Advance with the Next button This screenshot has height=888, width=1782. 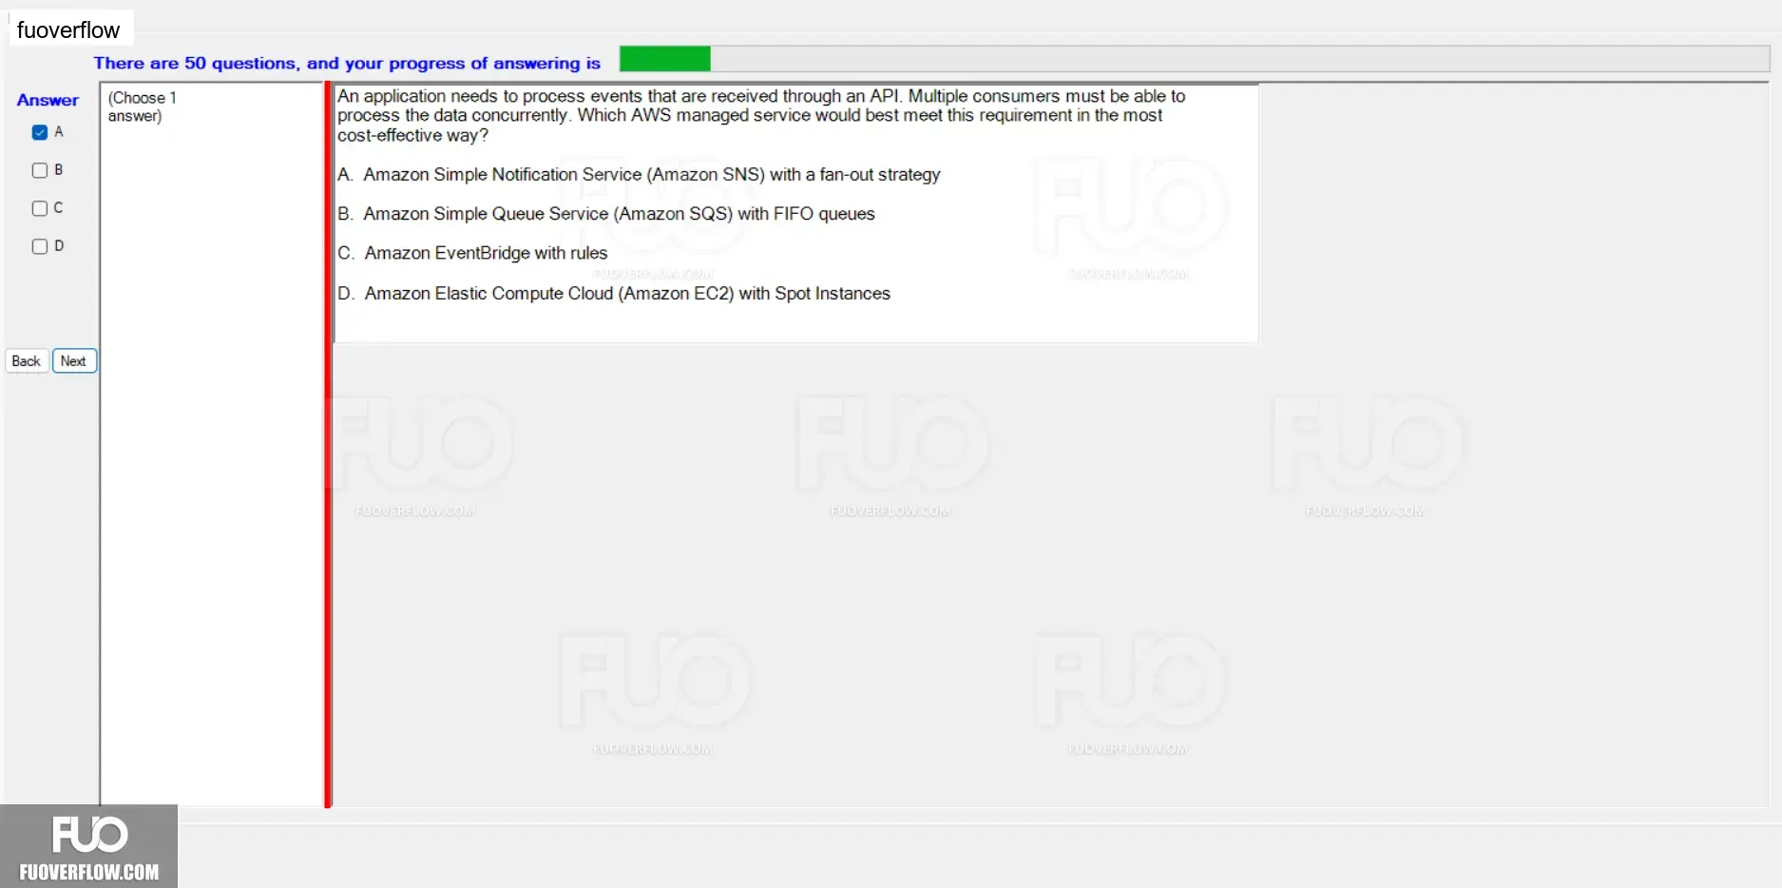tap(74, 361)
